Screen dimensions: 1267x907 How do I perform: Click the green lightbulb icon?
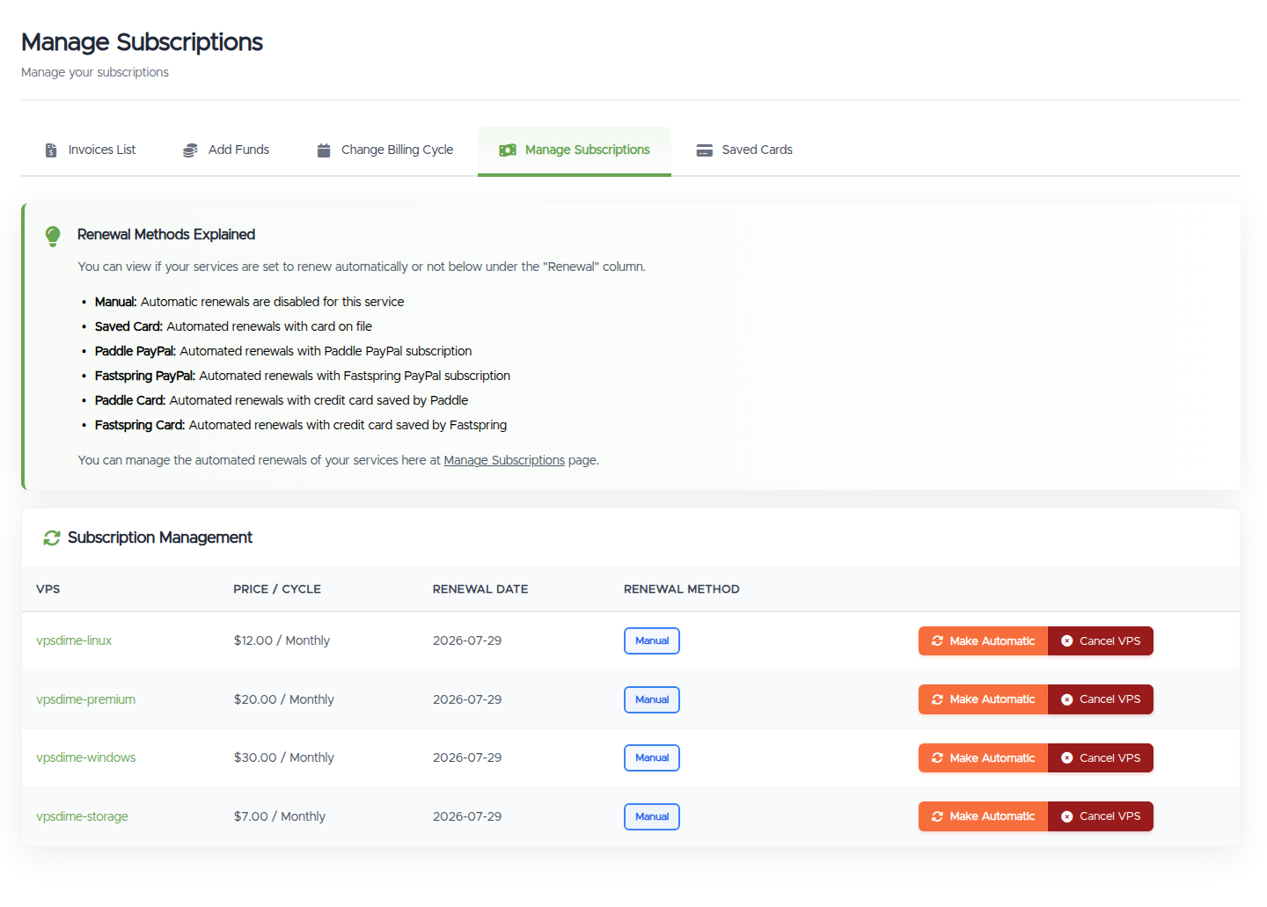tap(53, 236)
